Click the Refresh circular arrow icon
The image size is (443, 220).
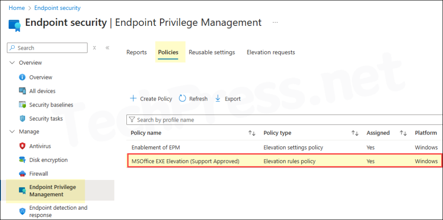pos(183,99)
